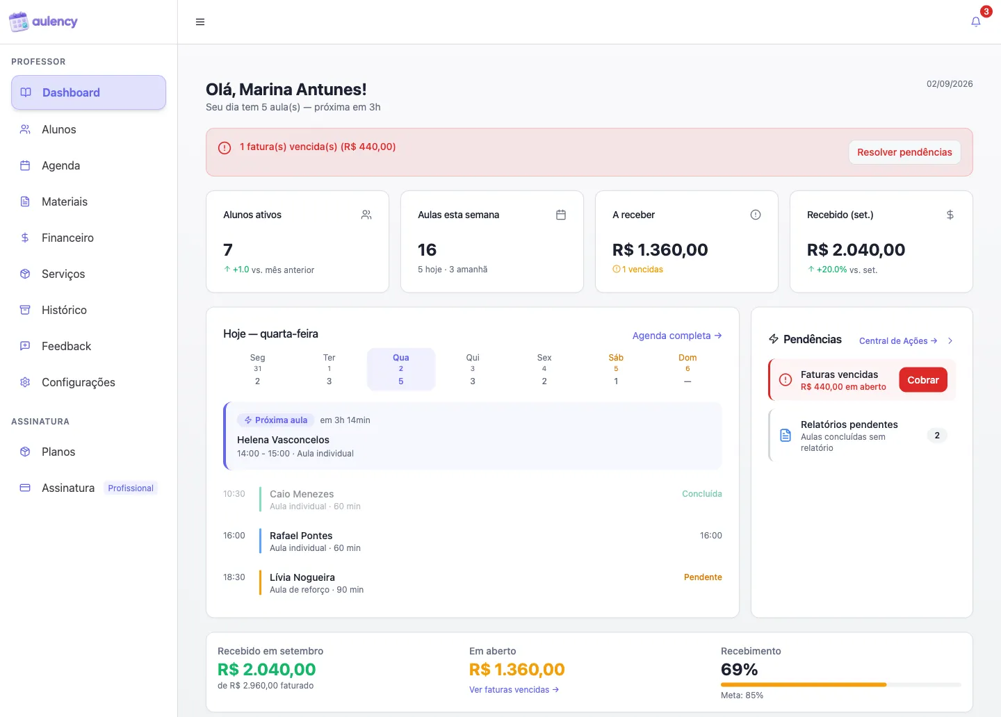The width and height of the screenshot is (1001, 717).
Task: Click the Configurações gear icon
Action: 25,382
